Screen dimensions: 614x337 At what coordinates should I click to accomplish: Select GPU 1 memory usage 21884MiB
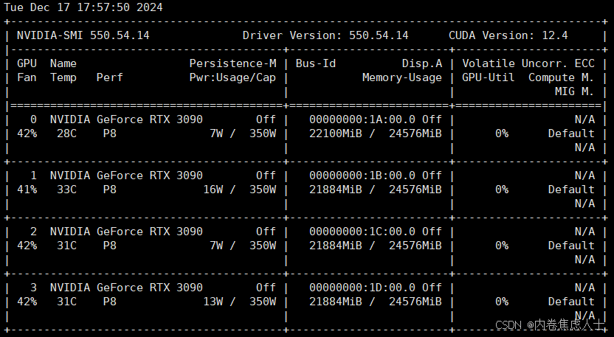point(336,190)
